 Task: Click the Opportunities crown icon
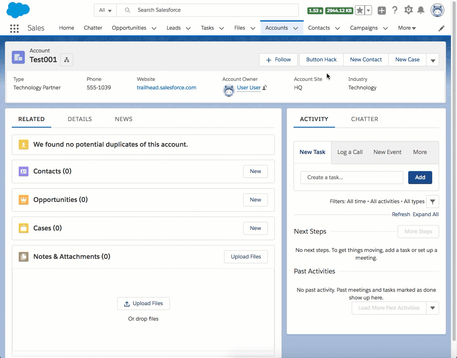pos(24,200)
